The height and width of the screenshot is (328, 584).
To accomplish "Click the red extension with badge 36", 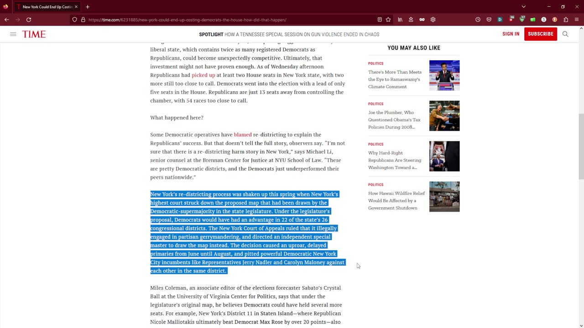I will coord(511,19).
